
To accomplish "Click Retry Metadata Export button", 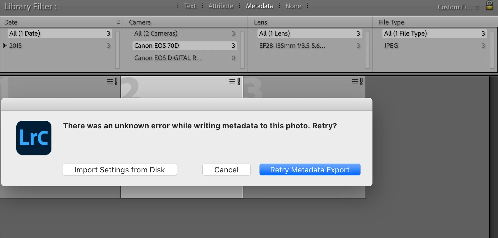I will coord(310,169).
